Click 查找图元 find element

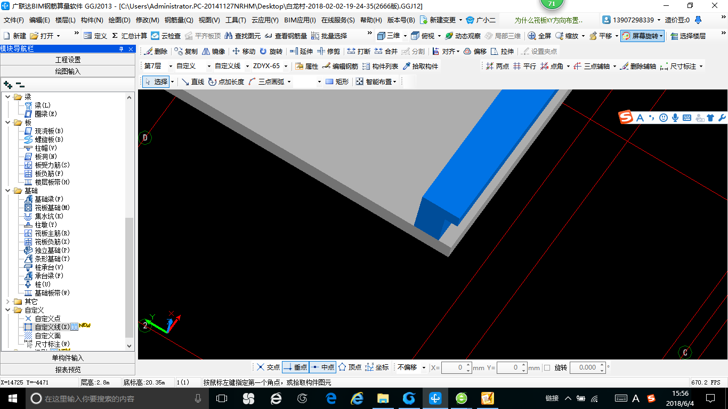pyautogui.click(x=243, y=36)
